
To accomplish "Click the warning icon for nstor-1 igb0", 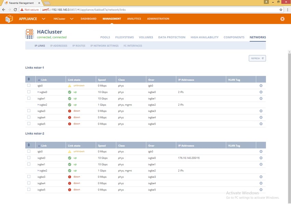I will (69, 86).
